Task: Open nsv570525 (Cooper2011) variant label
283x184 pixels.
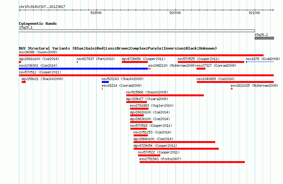Action: click(x=198, y=59)
